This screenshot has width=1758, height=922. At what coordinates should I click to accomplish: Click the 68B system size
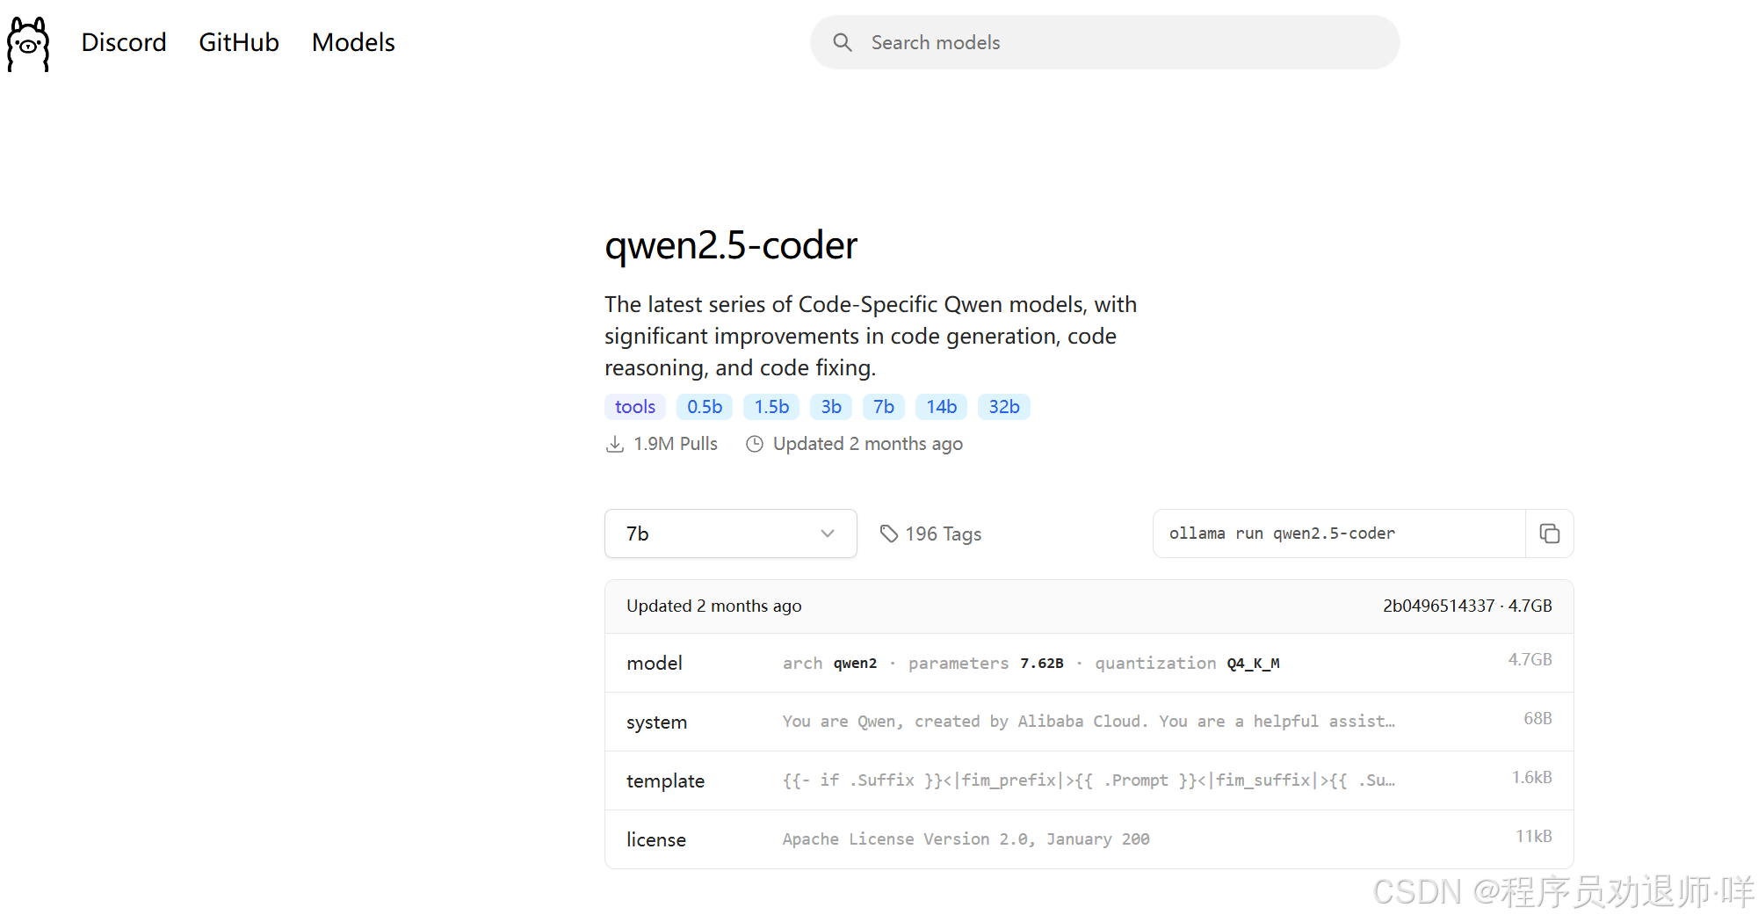(x=1537, y=718)
